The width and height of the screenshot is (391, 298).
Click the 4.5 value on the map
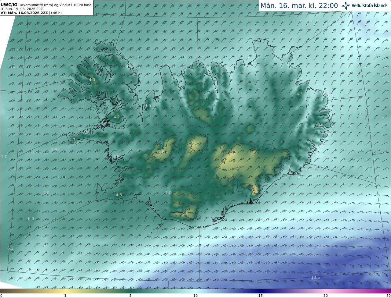tap(300, 94)
